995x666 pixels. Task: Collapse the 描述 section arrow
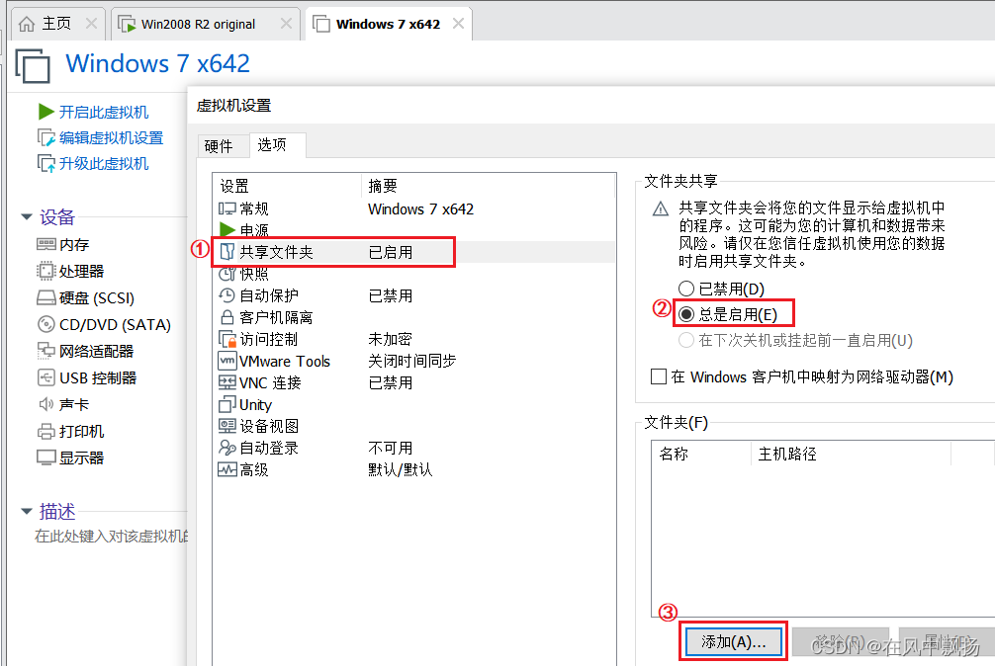click(27, 511)
